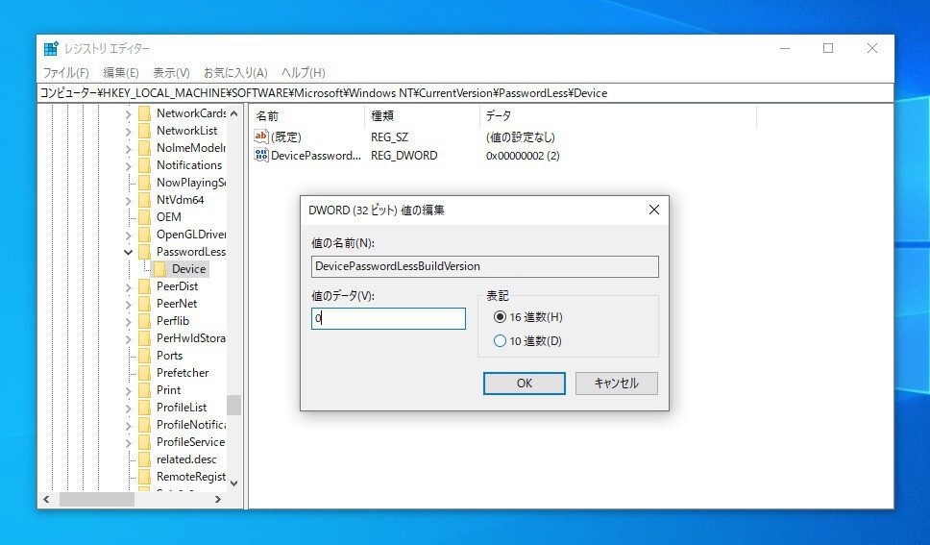Click the Notifications folder icon
This screenshot has height=545, width=930.
pyautogui.click(x=145, y=165)
